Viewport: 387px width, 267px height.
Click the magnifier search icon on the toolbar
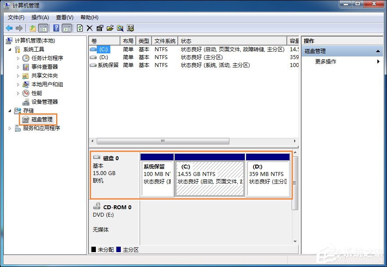(x=120, y=28)
